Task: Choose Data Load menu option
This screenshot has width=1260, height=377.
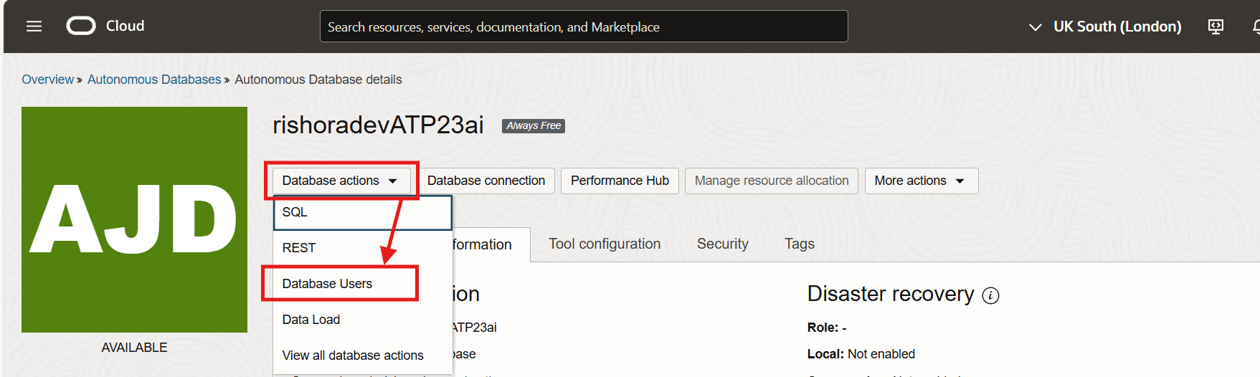Action: click(x=311, y=320)
